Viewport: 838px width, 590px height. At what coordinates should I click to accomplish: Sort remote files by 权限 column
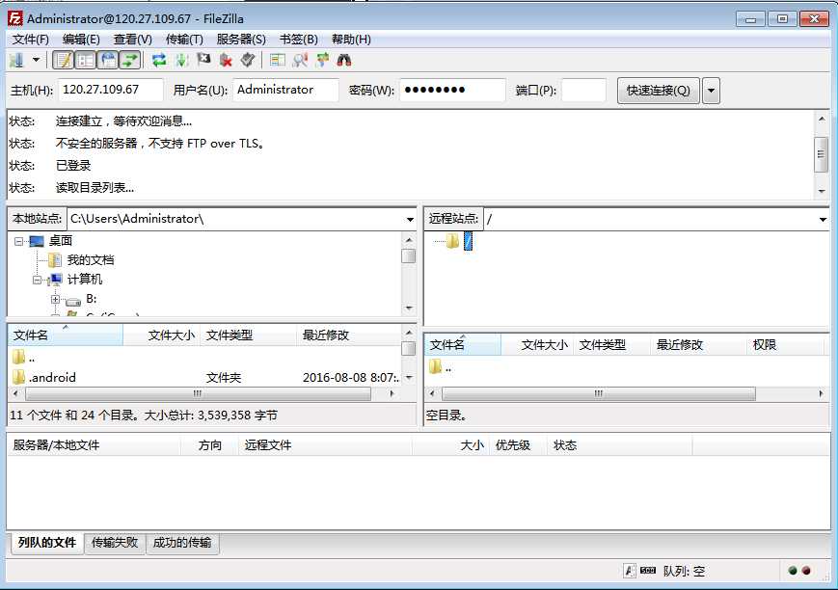[784, 345]
